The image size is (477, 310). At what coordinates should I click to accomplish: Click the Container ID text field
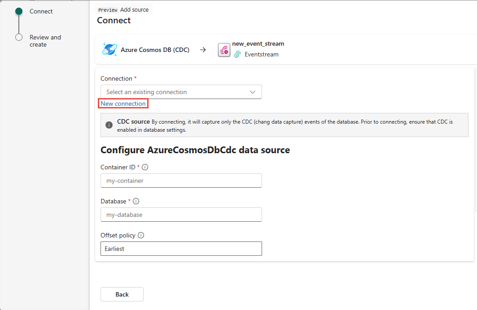click(181, 181)
